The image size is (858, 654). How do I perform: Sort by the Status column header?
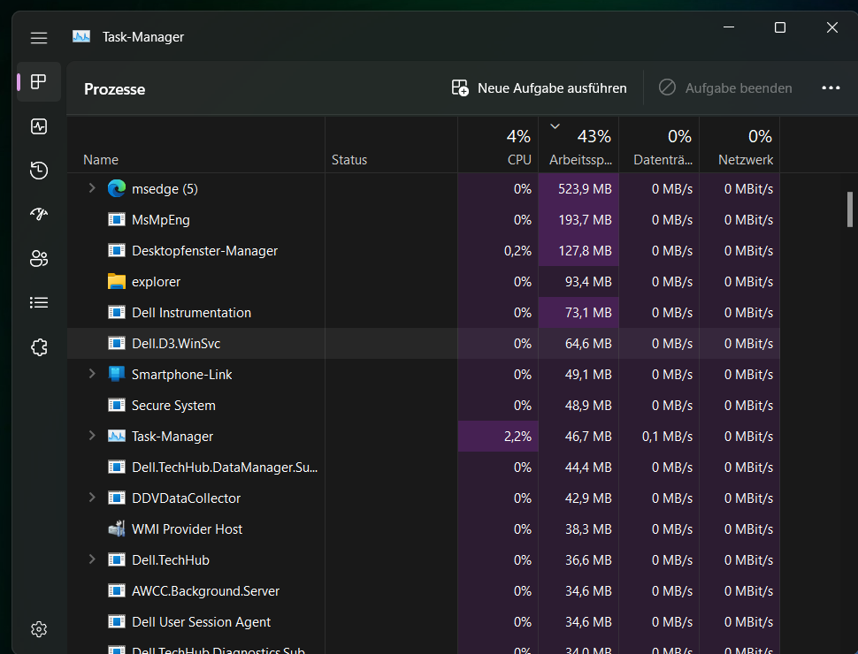click(391, 145)
